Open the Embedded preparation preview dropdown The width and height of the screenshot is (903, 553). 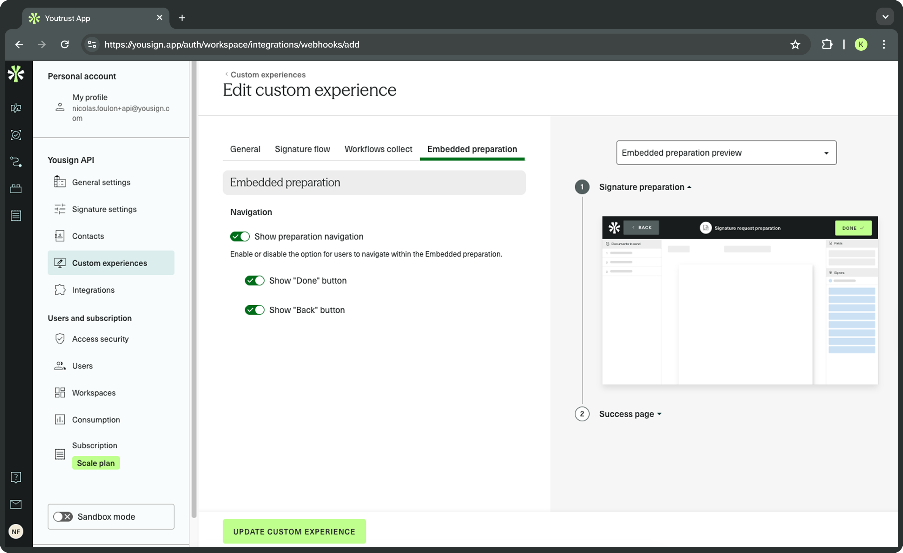pyautogui.click(x=726, y=153)
